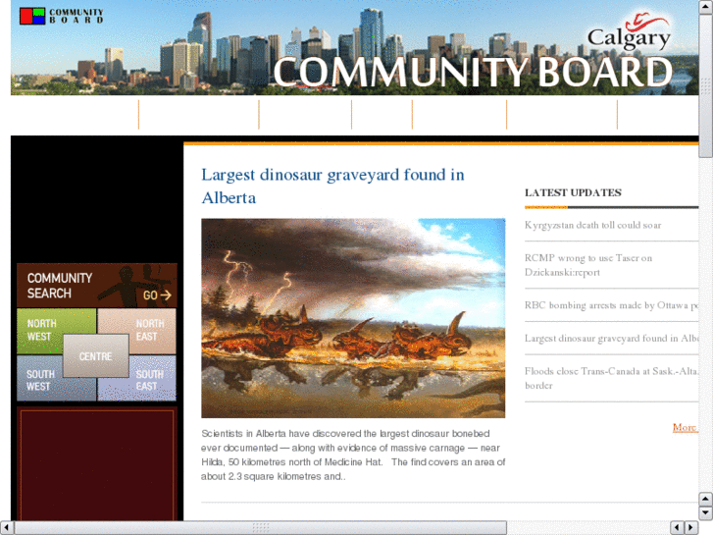
Task: Click the article summary about Alberta scientists
Action: point(353,455)
